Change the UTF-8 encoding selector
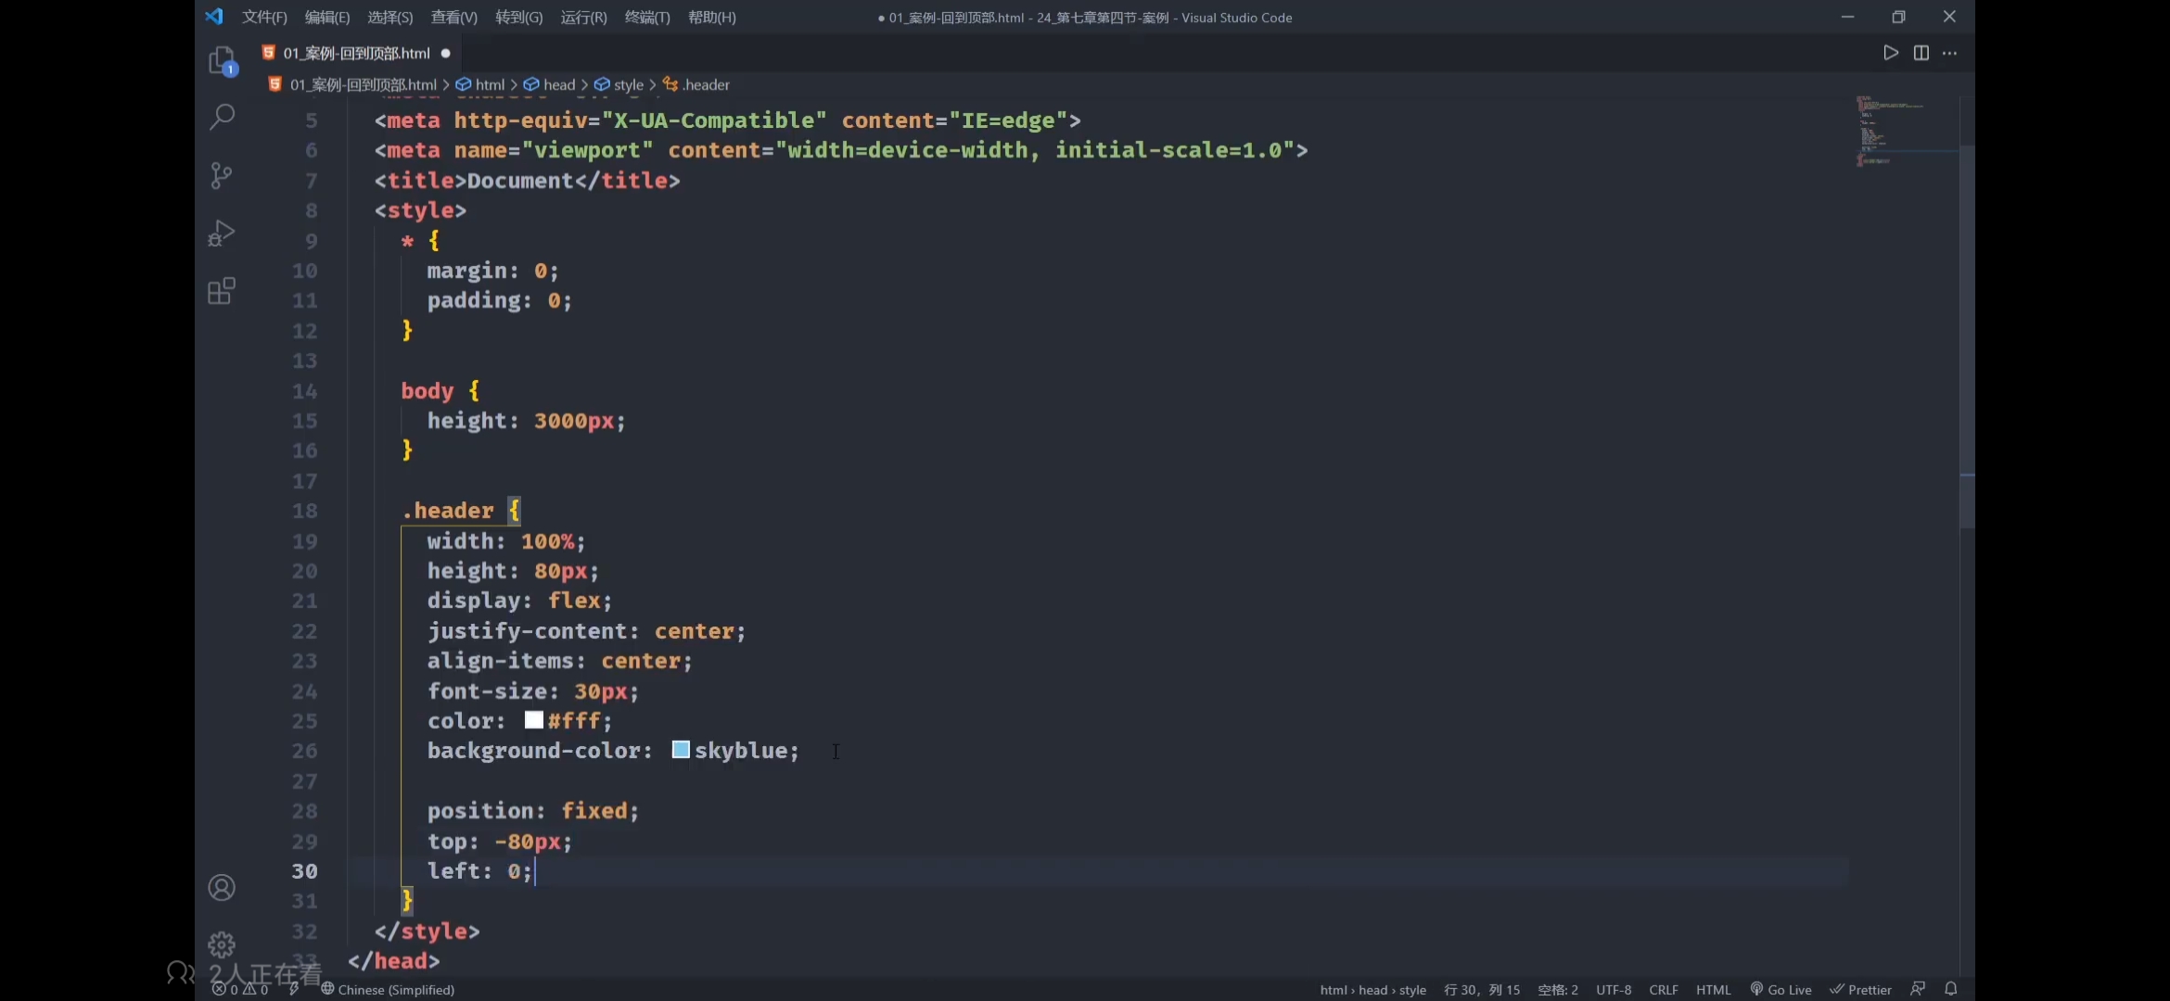 1613,989
